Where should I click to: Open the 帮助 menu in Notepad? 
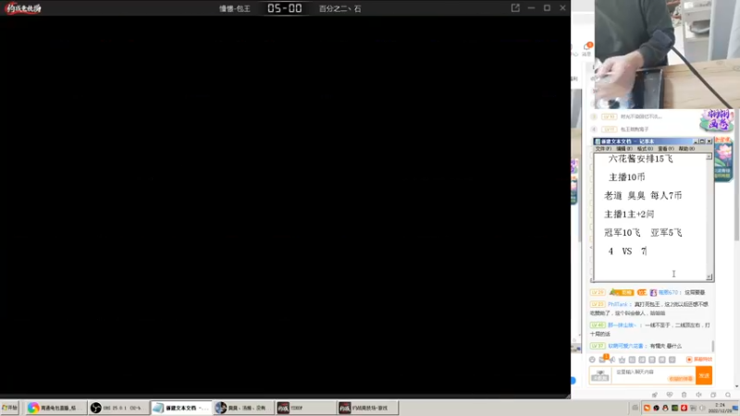tap(686, 149)
